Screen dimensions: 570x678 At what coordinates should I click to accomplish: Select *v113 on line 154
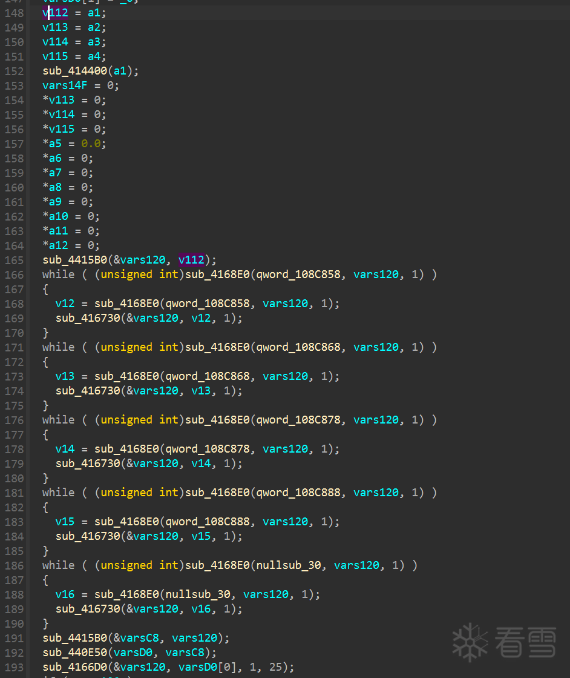click(x=58, y=100)
